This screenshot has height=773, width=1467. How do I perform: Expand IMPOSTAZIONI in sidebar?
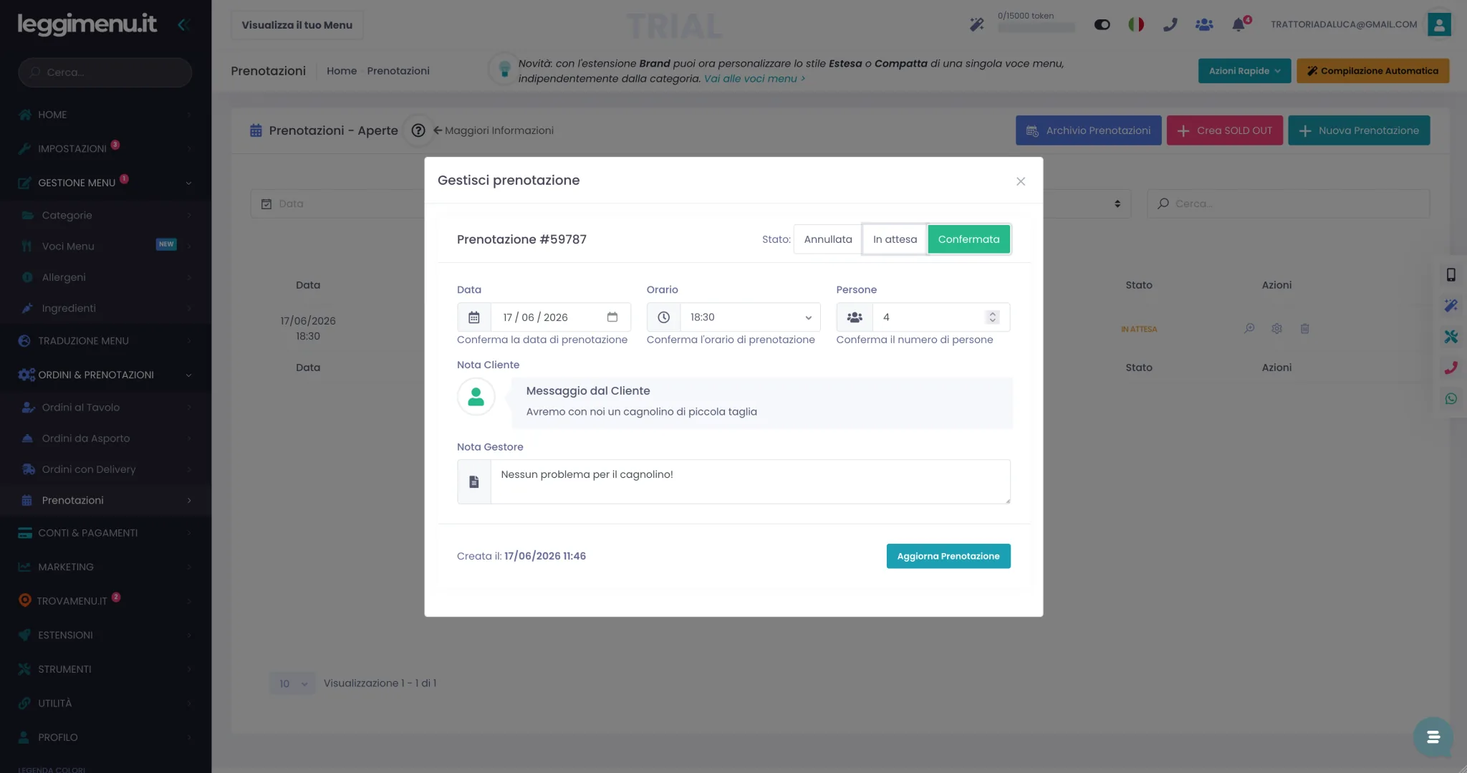105,148
